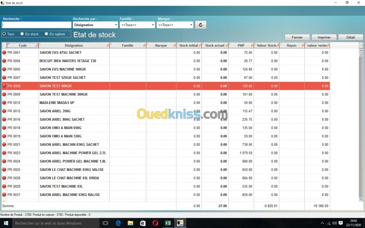
Task: Click into the Recherche text field
Action: (36, 25)
